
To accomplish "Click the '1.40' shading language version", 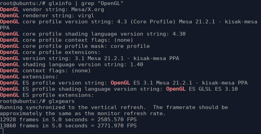I will 137,64.
